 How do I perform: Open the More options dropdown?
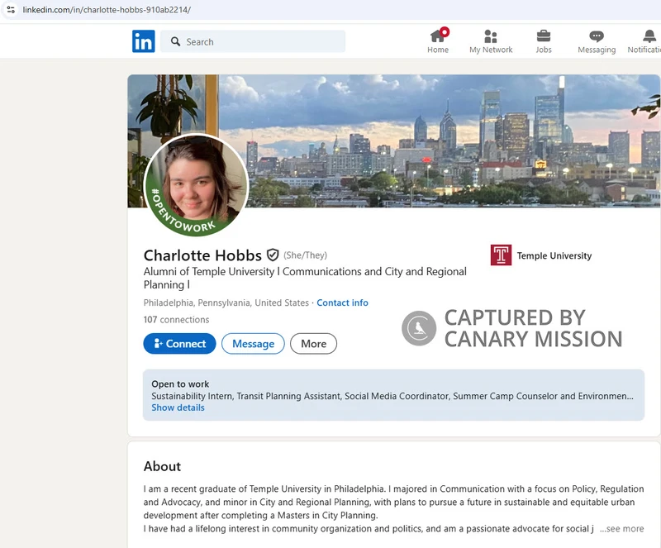pyautogui.click(x=313, y=344)
